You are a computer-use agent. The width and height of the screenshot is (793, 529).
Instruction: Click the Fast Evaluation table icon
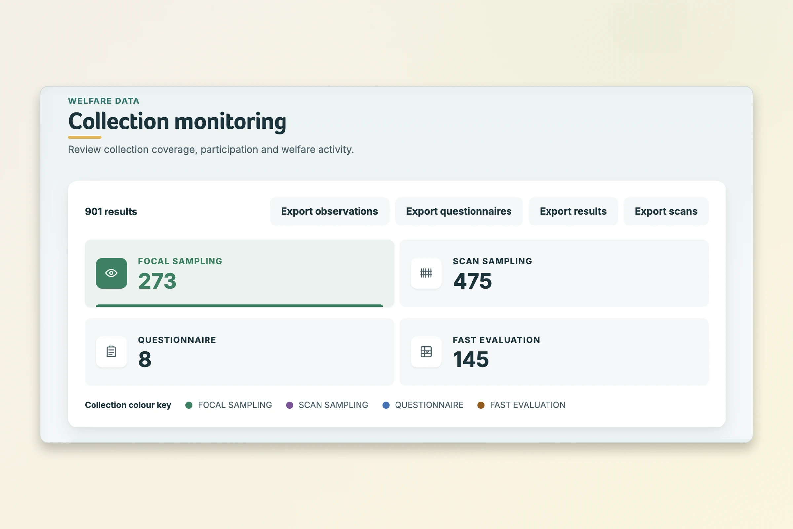click(x=426, y=351)
